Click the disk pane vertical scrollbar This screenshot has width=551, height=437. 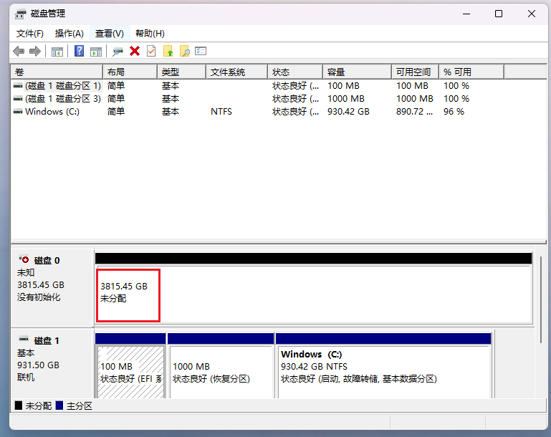(541, 299)
